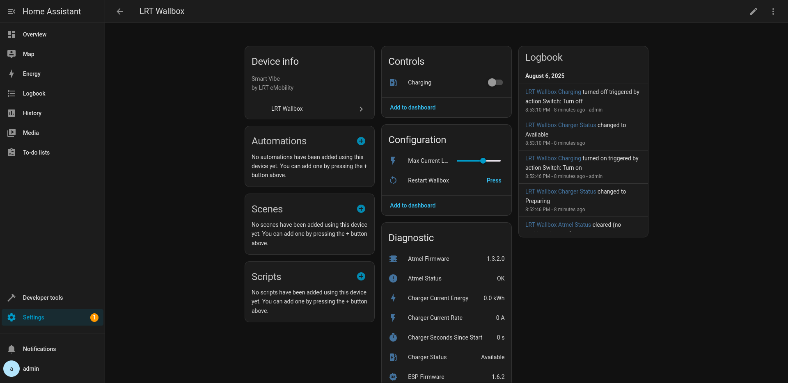Click the pencil edit device icon
The width and height of the screenshot is (788, 383).
click(x=753, y=11)
